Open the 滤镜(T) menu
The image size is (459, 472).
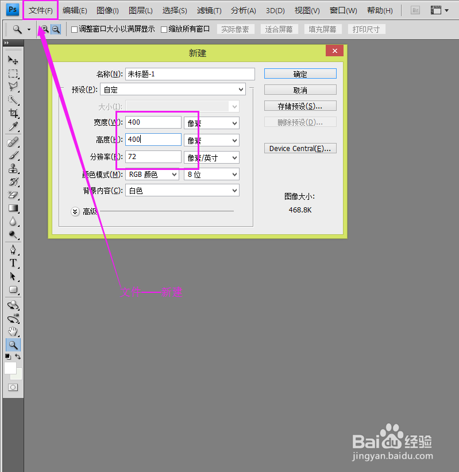pos(209,10)
